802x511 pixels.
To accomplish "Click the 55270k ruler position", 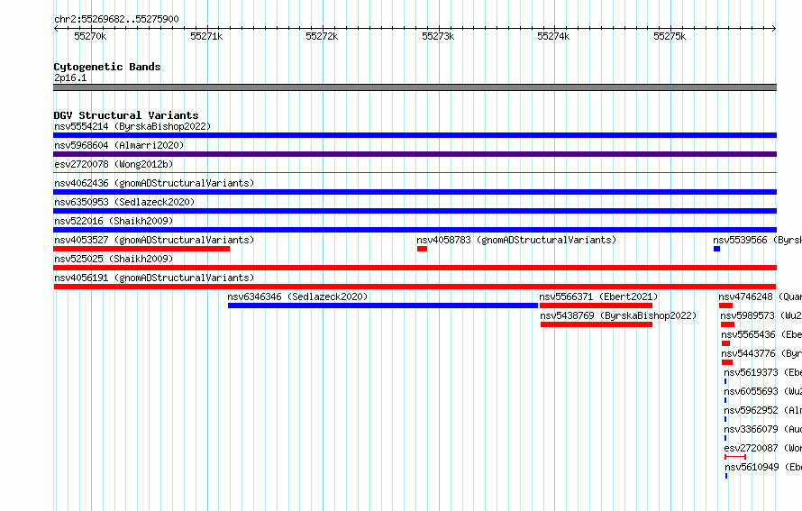I will pyautogui.click(x=90, y=36).
